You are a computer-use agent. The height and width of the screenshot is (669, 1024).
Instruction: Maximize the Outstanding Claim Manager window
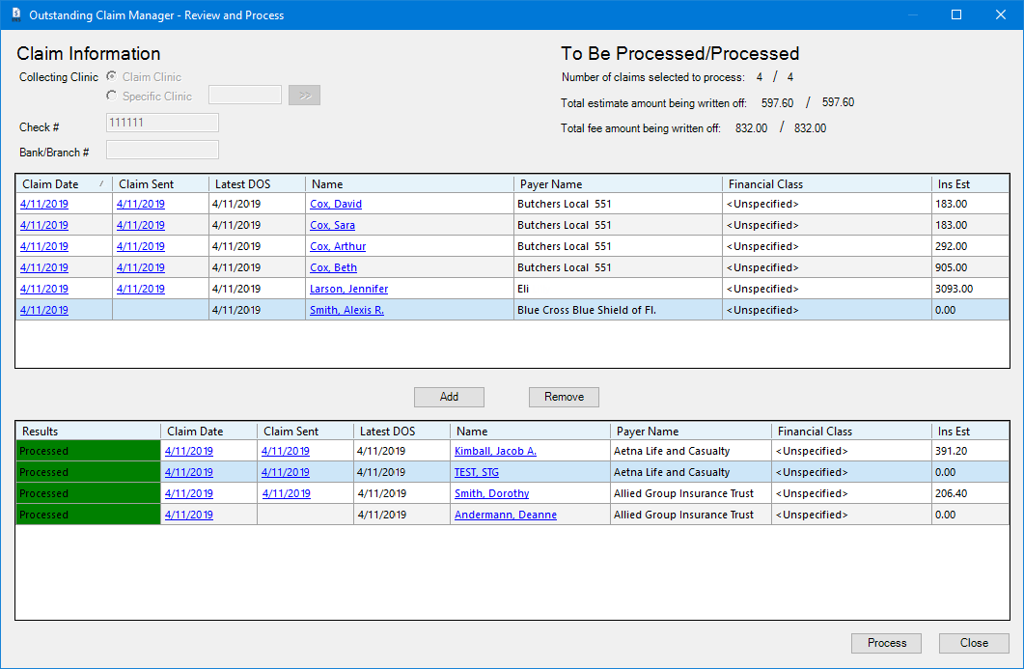(956, 14)
